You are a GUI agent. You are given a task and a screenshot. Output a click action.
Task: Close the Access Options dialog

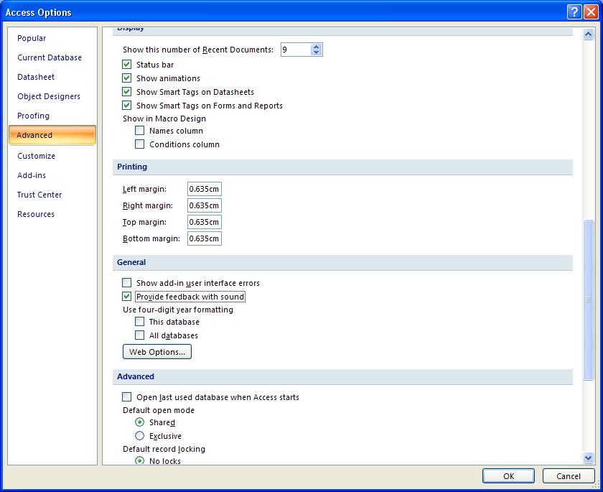pyautogui.click(x=591, y=12)
